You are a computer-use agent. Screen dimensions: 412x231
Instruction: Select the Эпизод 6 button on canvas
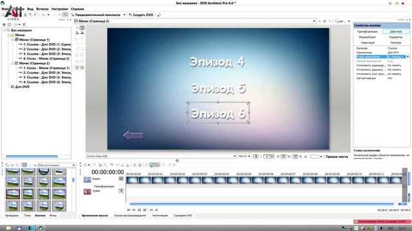[218, 113]
